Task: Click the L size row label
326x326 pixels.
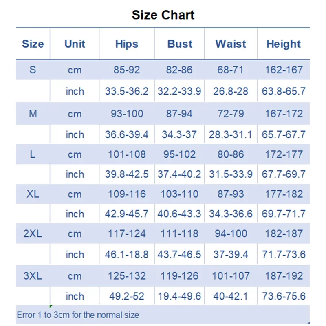Action: pos(33,154)
